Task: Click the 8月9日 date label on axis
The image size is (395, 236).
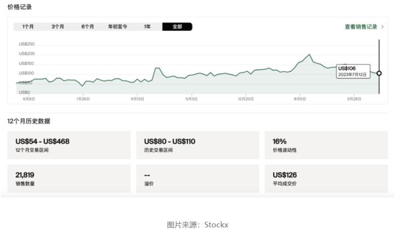Action: (x=300, y=99)
